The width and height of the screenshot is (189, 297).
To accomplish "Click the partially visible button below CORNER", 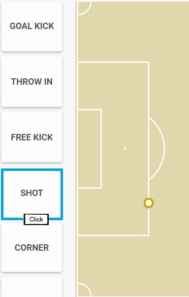I will click(32, 287).
